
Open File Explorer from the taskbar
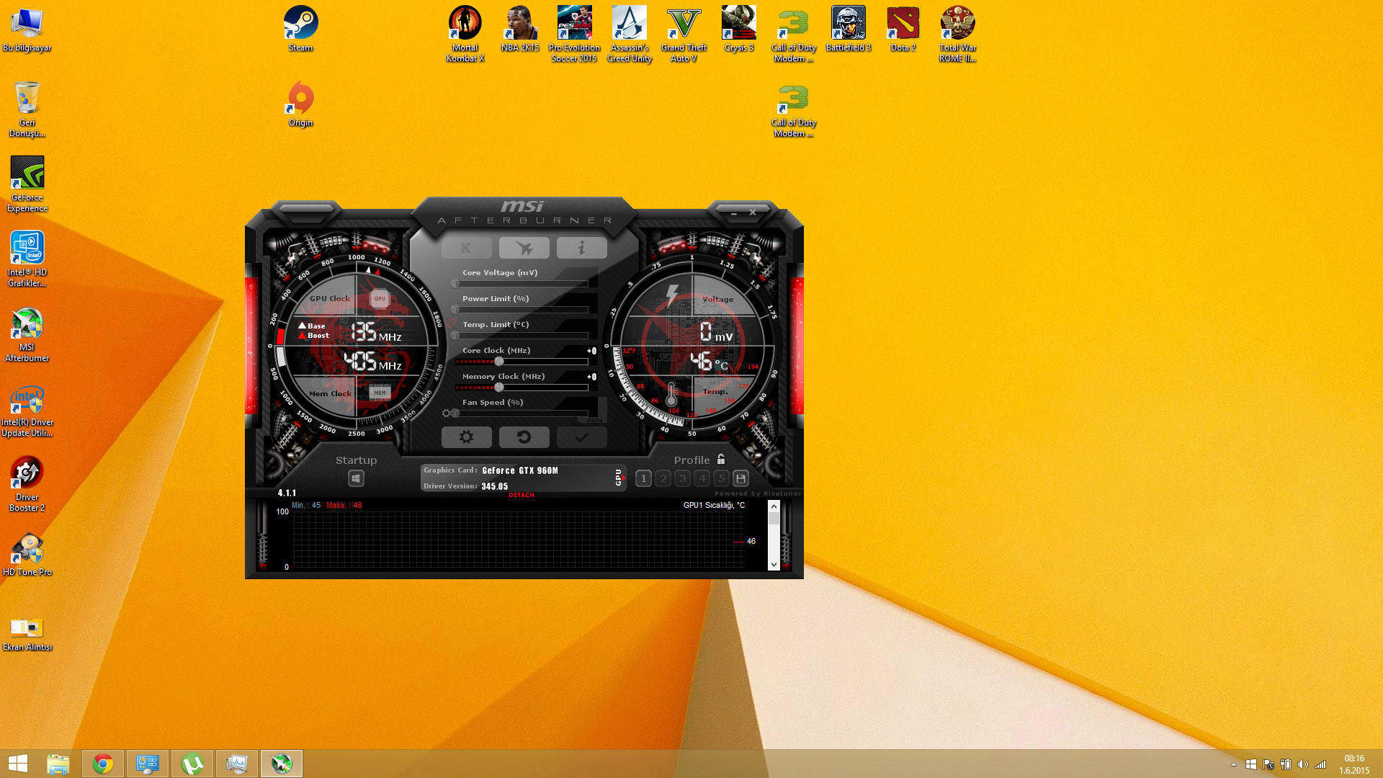pyautogui.click(x=58, y=764)
